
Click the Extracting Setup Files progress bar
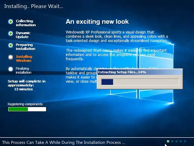[x=140, y=82]
